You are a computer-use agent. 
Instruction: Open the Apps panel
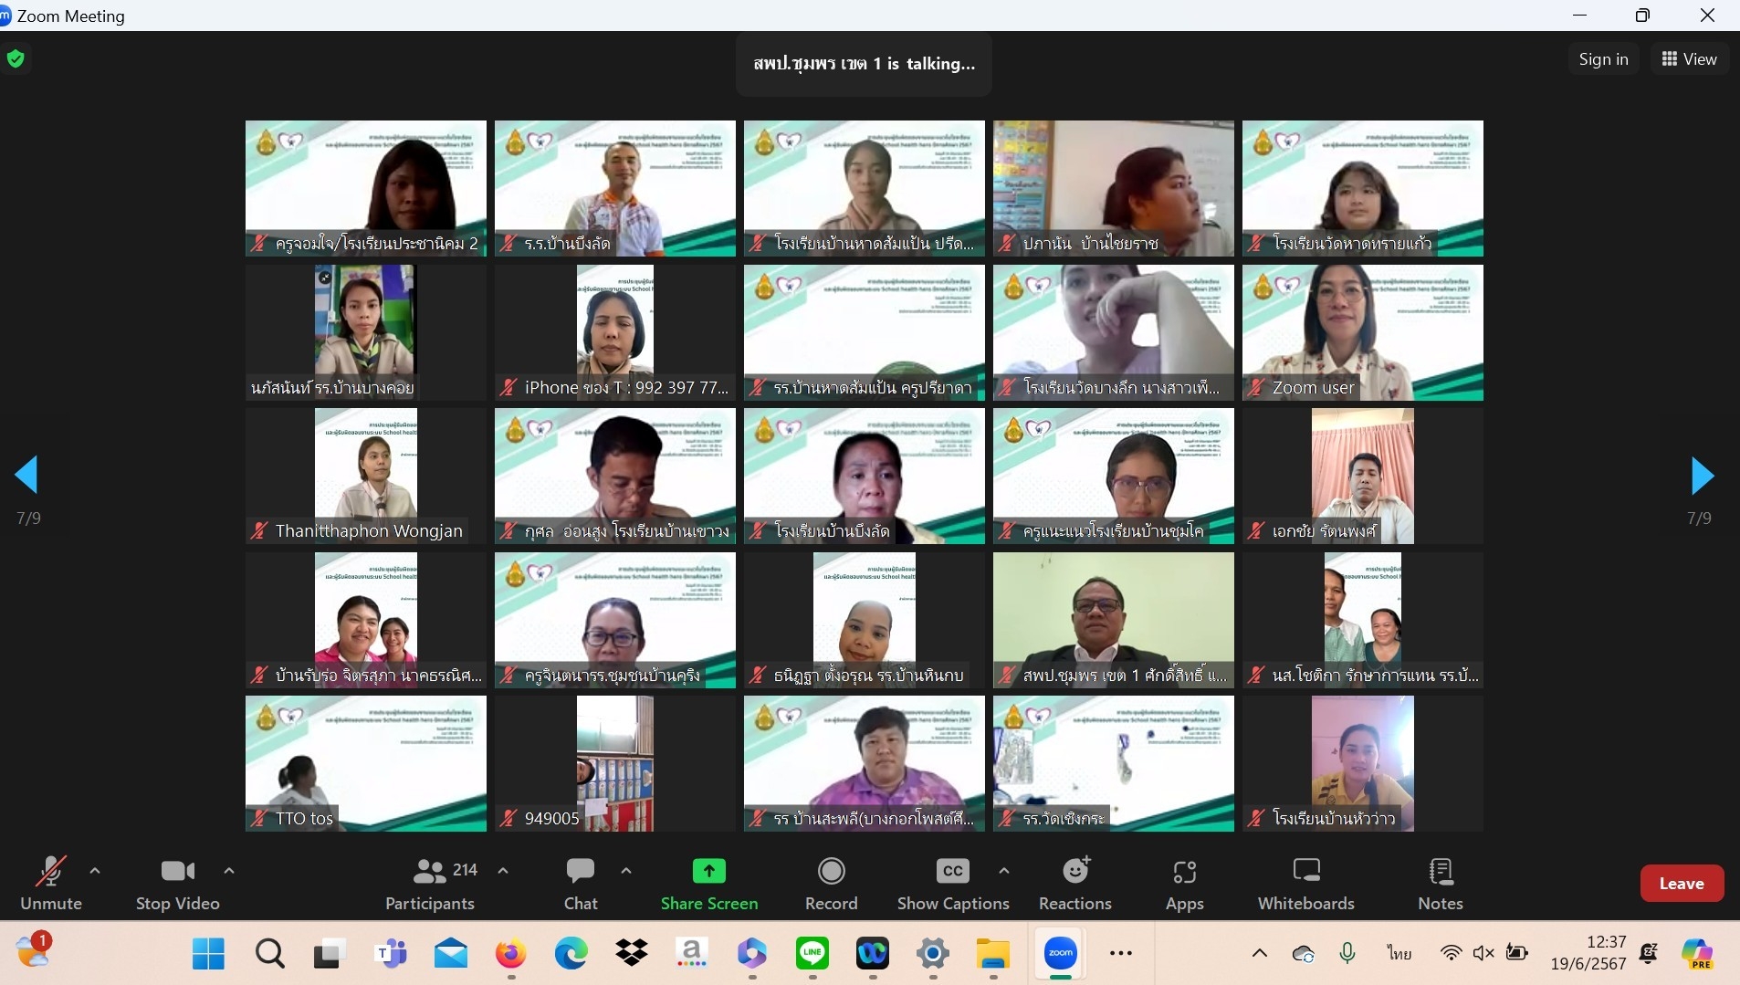(1184, 884)
